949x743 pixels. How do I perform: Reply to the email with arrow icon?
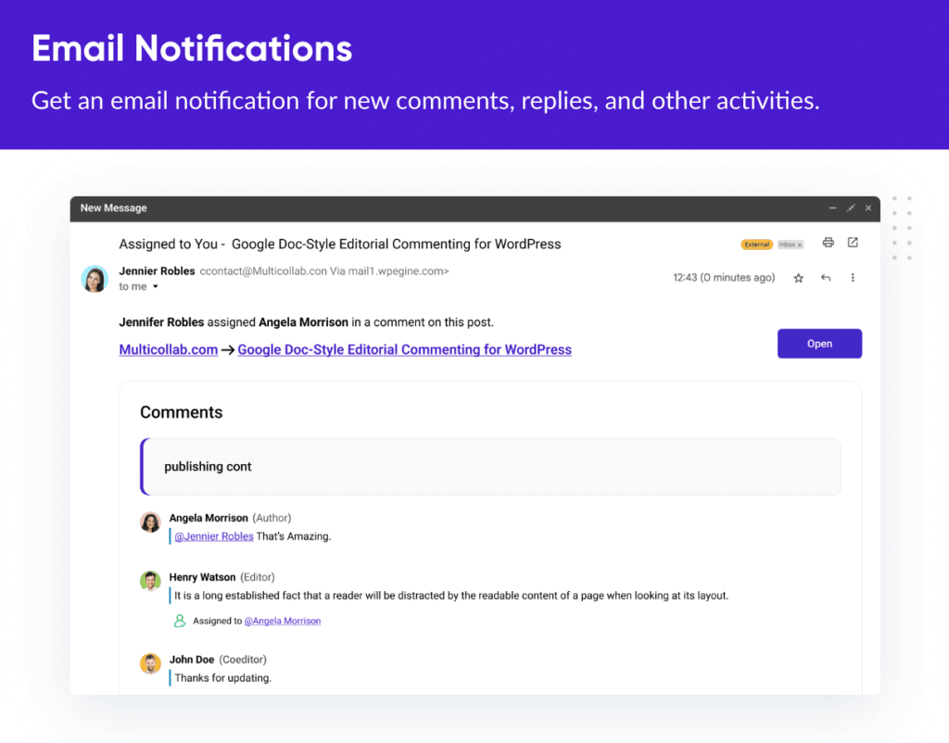[826, 278]
